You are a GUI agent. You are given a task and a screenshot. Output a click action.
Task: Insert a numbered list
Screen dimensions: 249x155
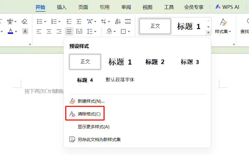pyautogui.click(x=54, y=21)
